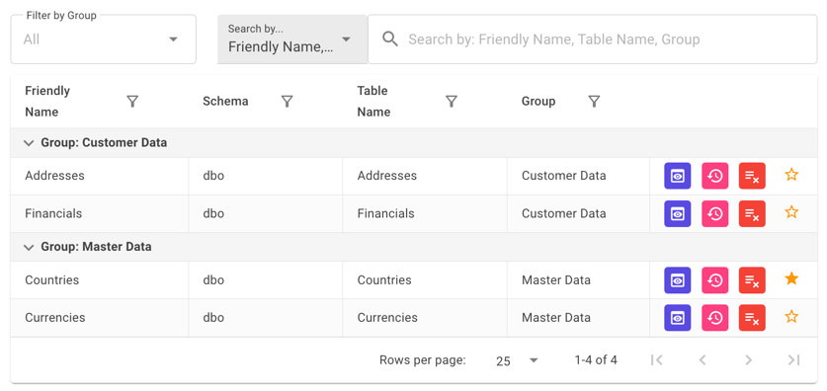Favorite the Financials table with star
This screenshot has width=827, height=391.
[791, 212]
